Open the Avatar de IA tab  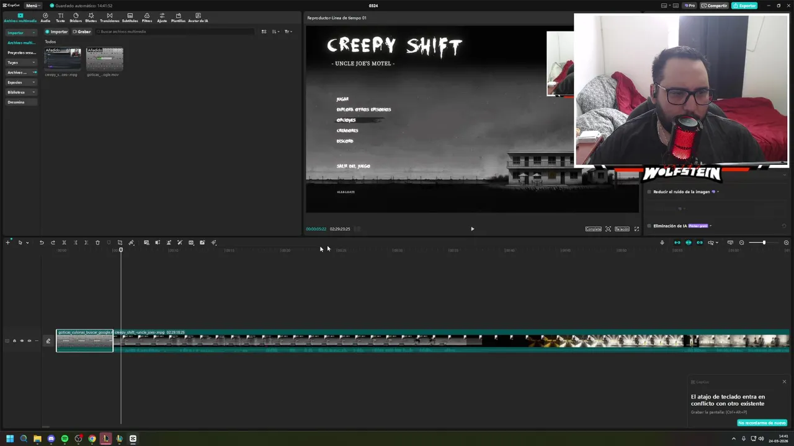(x=198, y=17)
